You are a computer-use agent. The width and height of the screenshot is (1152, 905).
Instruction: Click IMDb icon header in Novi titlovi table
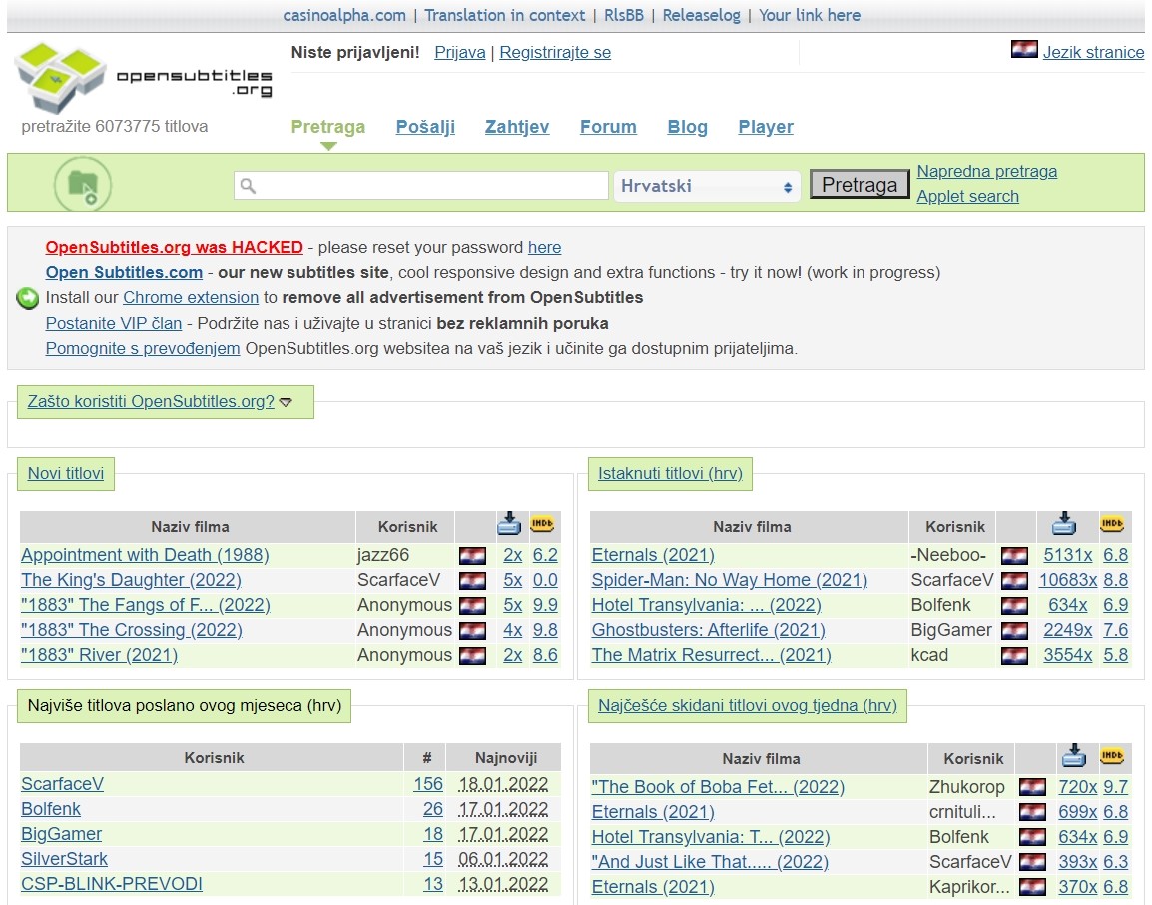tap(542, 524)
